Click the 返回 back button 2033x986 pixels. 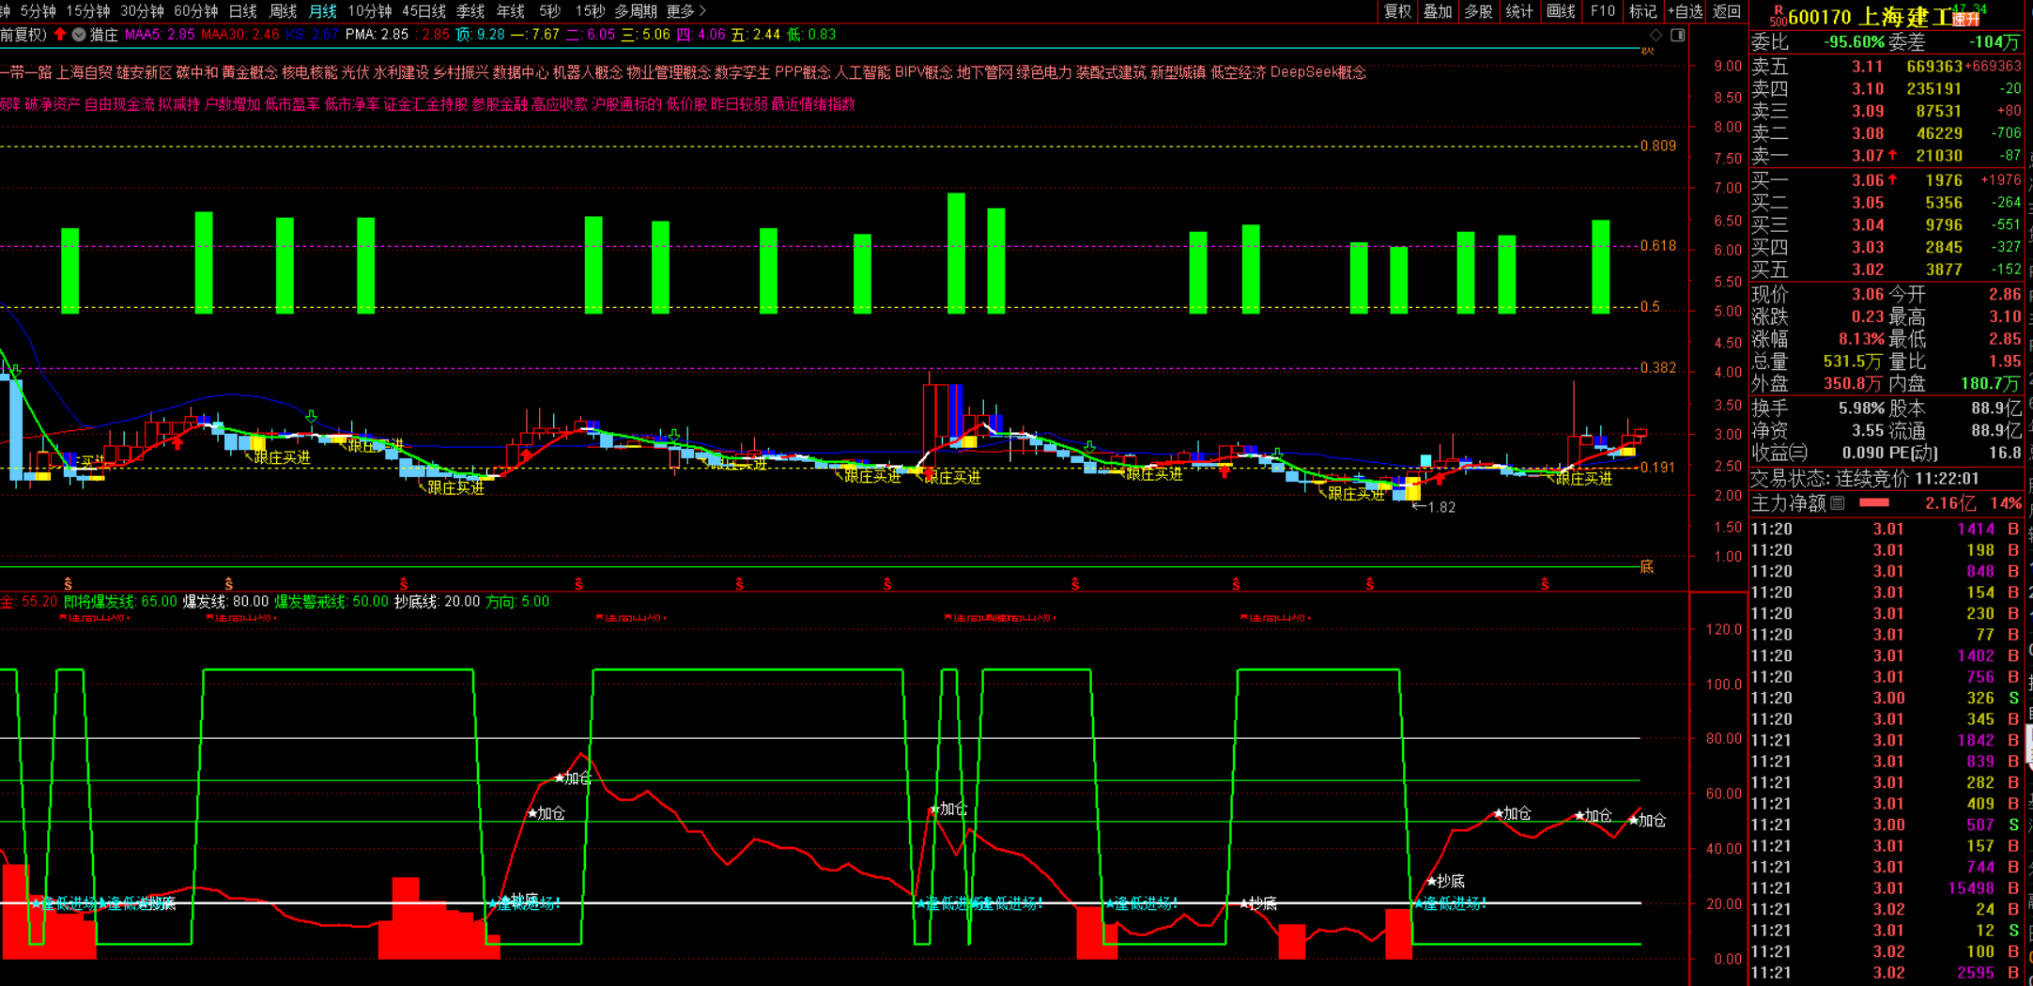pos(1727,11)
